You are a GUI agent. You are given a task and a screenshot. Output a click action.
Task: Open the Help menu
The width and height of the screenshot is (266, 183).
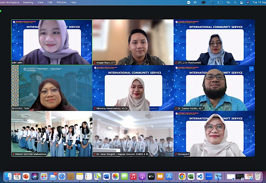click(x=73, y=2)
